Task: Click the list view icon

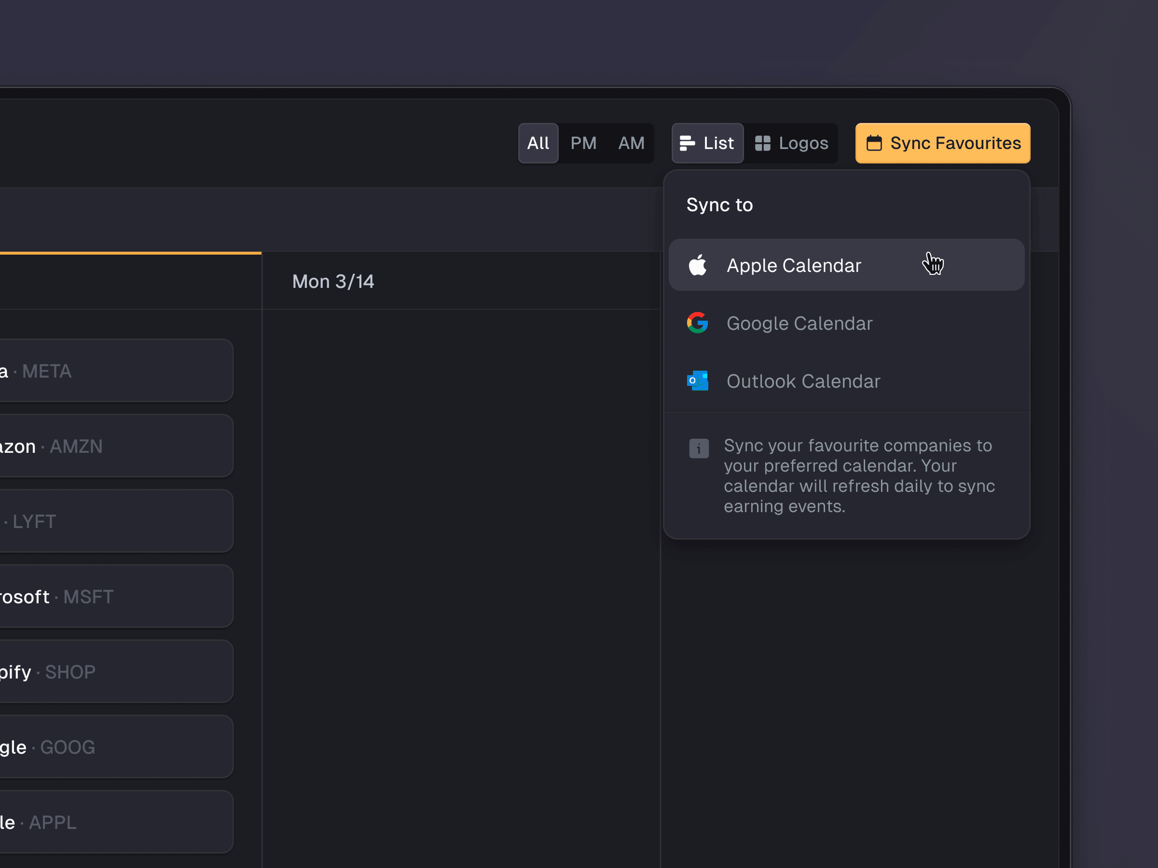Action: [x=687, y=143]
